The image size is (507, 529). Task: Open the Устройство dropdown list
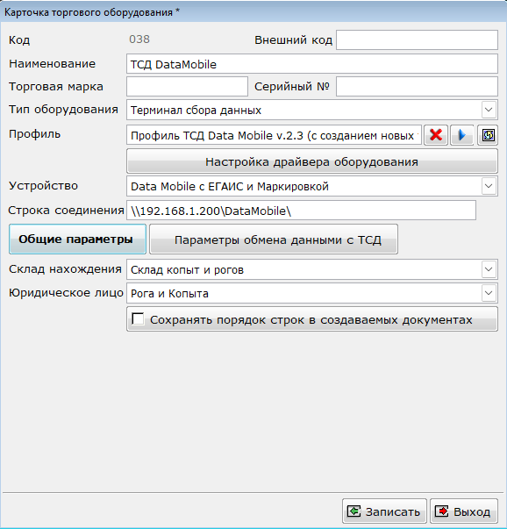coord(489,186)
